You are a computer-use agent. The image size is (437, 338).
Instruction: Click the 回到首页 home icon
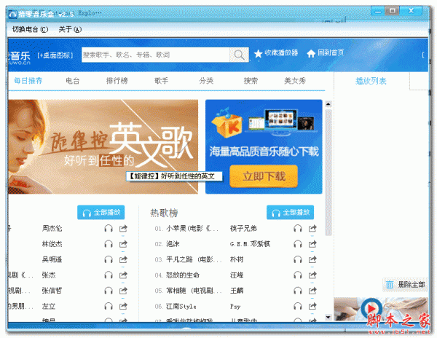(311, 53)
